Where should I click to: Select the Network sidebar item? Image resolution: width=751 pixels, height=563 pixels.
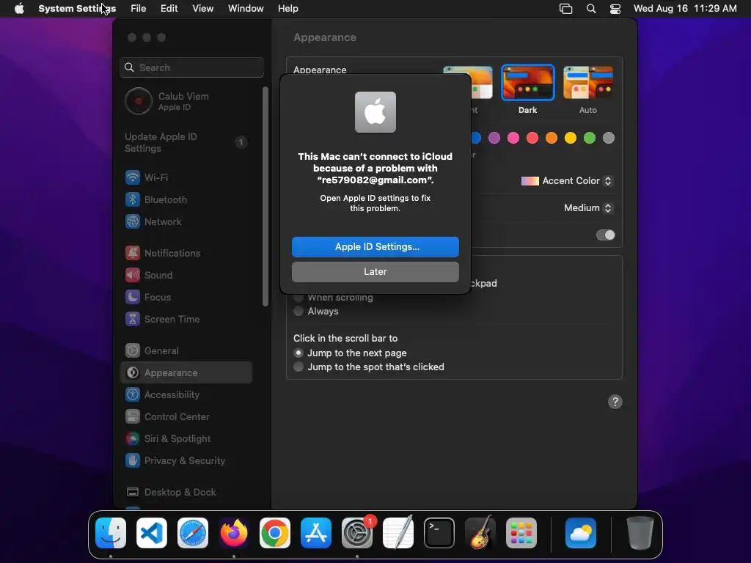tap(186, 221)
